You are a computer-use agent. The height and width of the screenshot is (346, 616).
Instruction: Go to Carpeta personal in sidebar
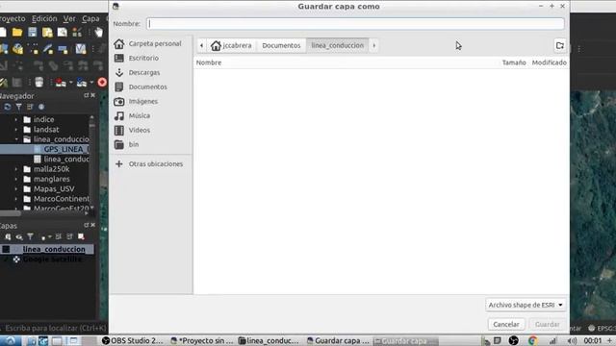point(151,43)
